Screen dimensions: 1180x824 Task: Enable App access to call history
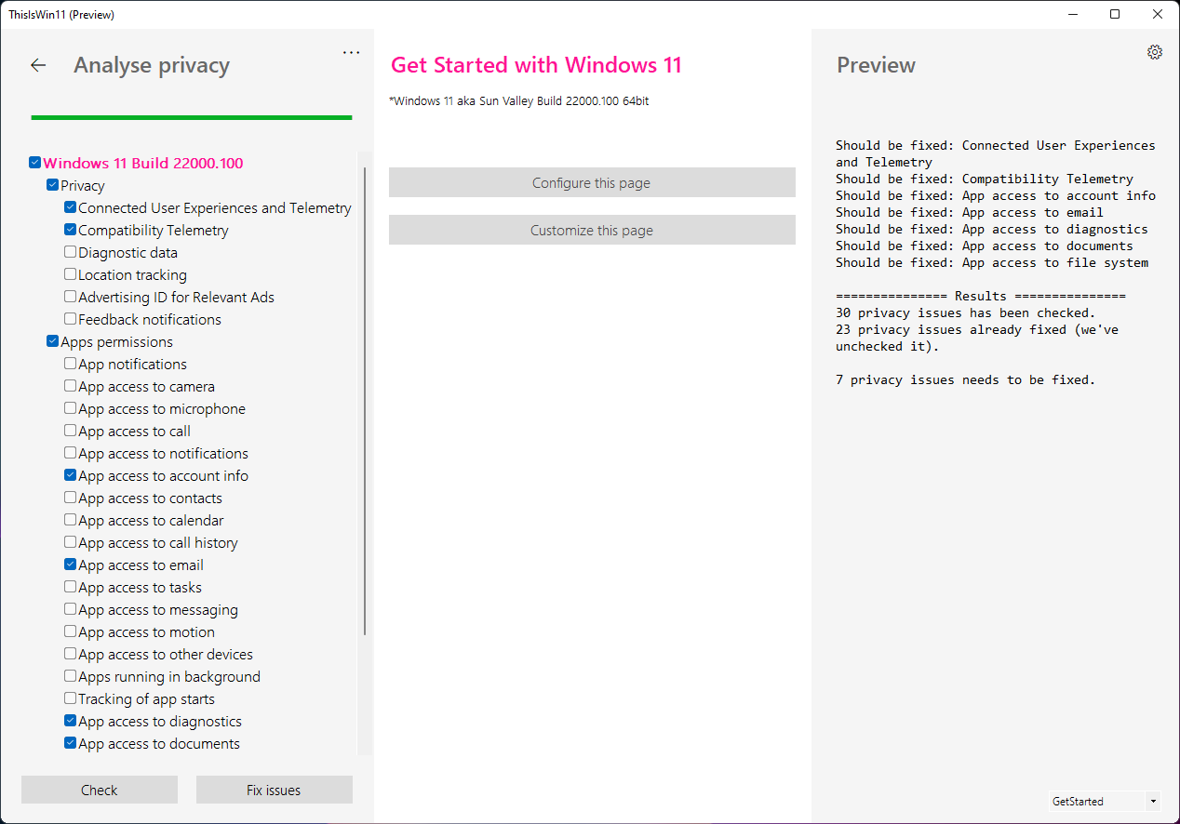point(71,542)
